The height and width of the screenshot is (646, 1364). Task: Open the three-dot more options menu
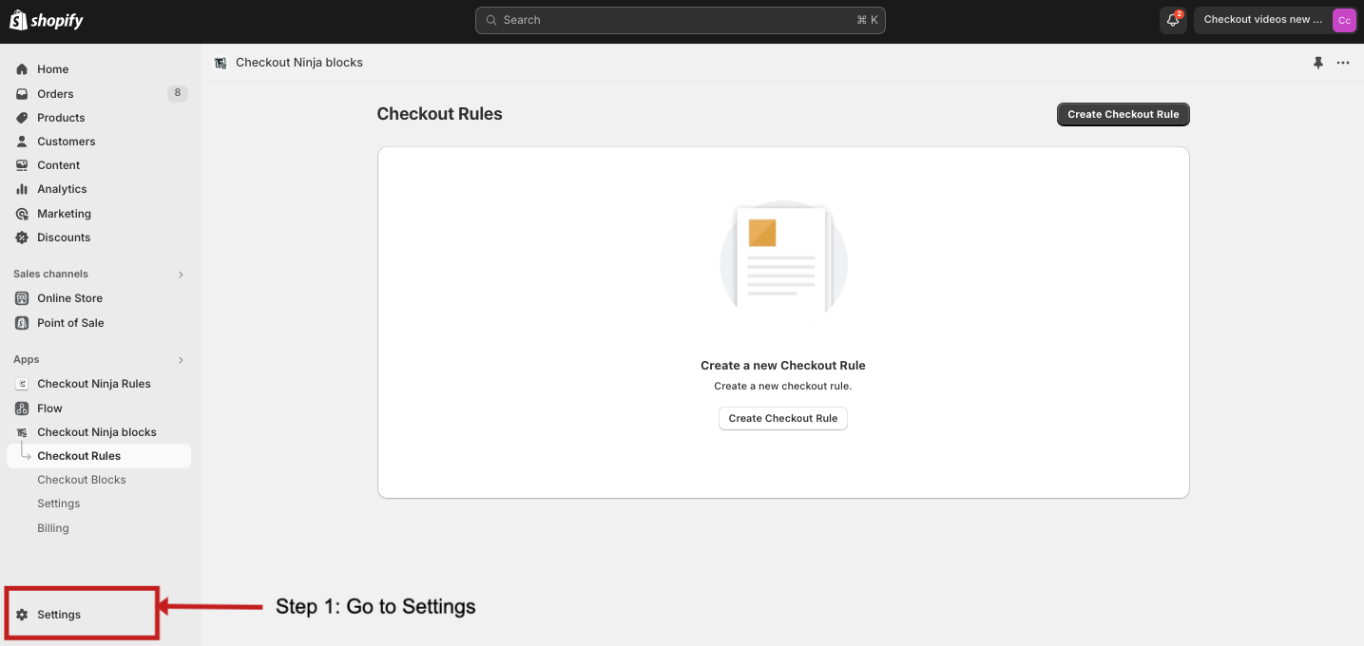click(1343, 63)
